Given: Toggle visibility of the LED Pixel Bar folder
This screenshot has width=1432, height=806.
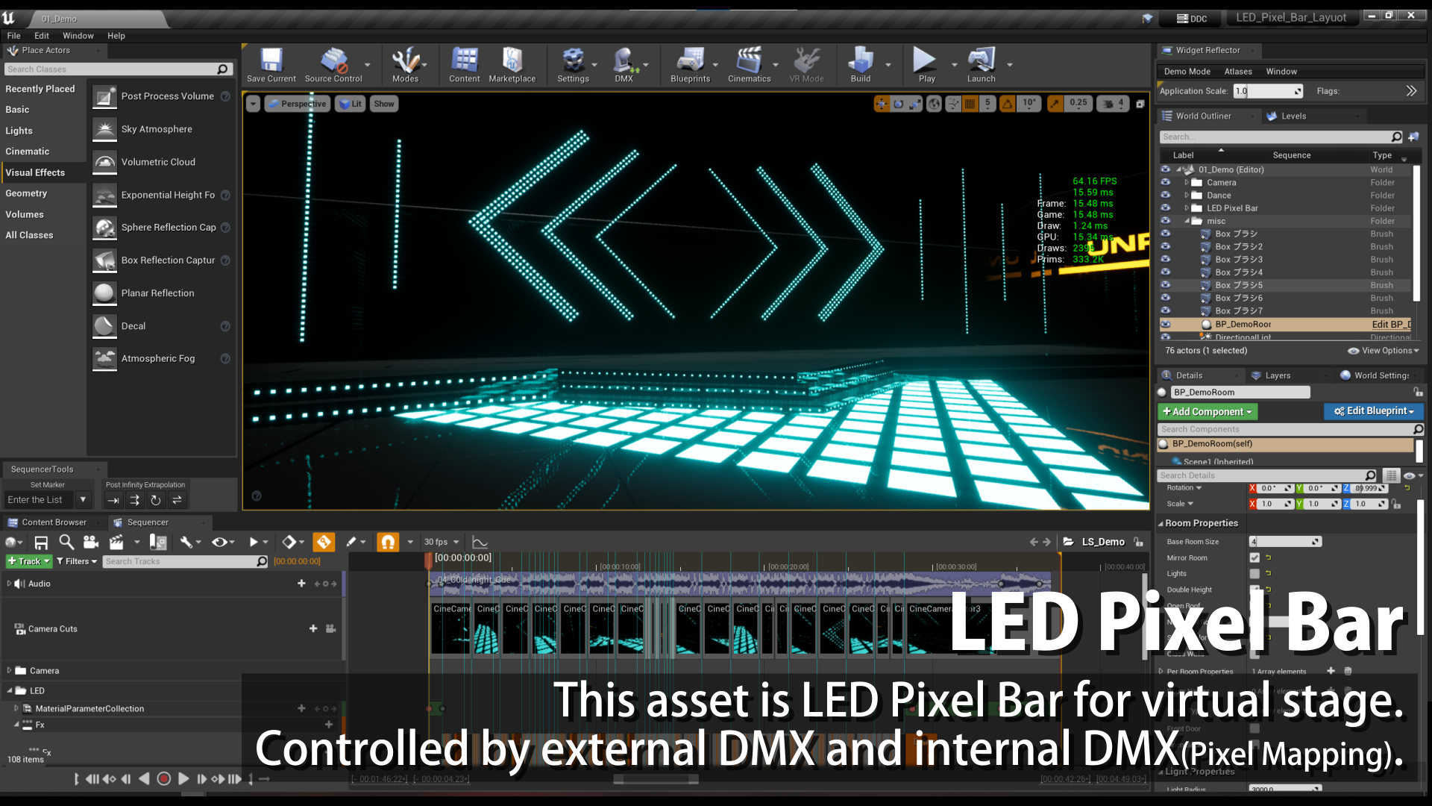Looking at the screenshot, I should point(1165,207).
